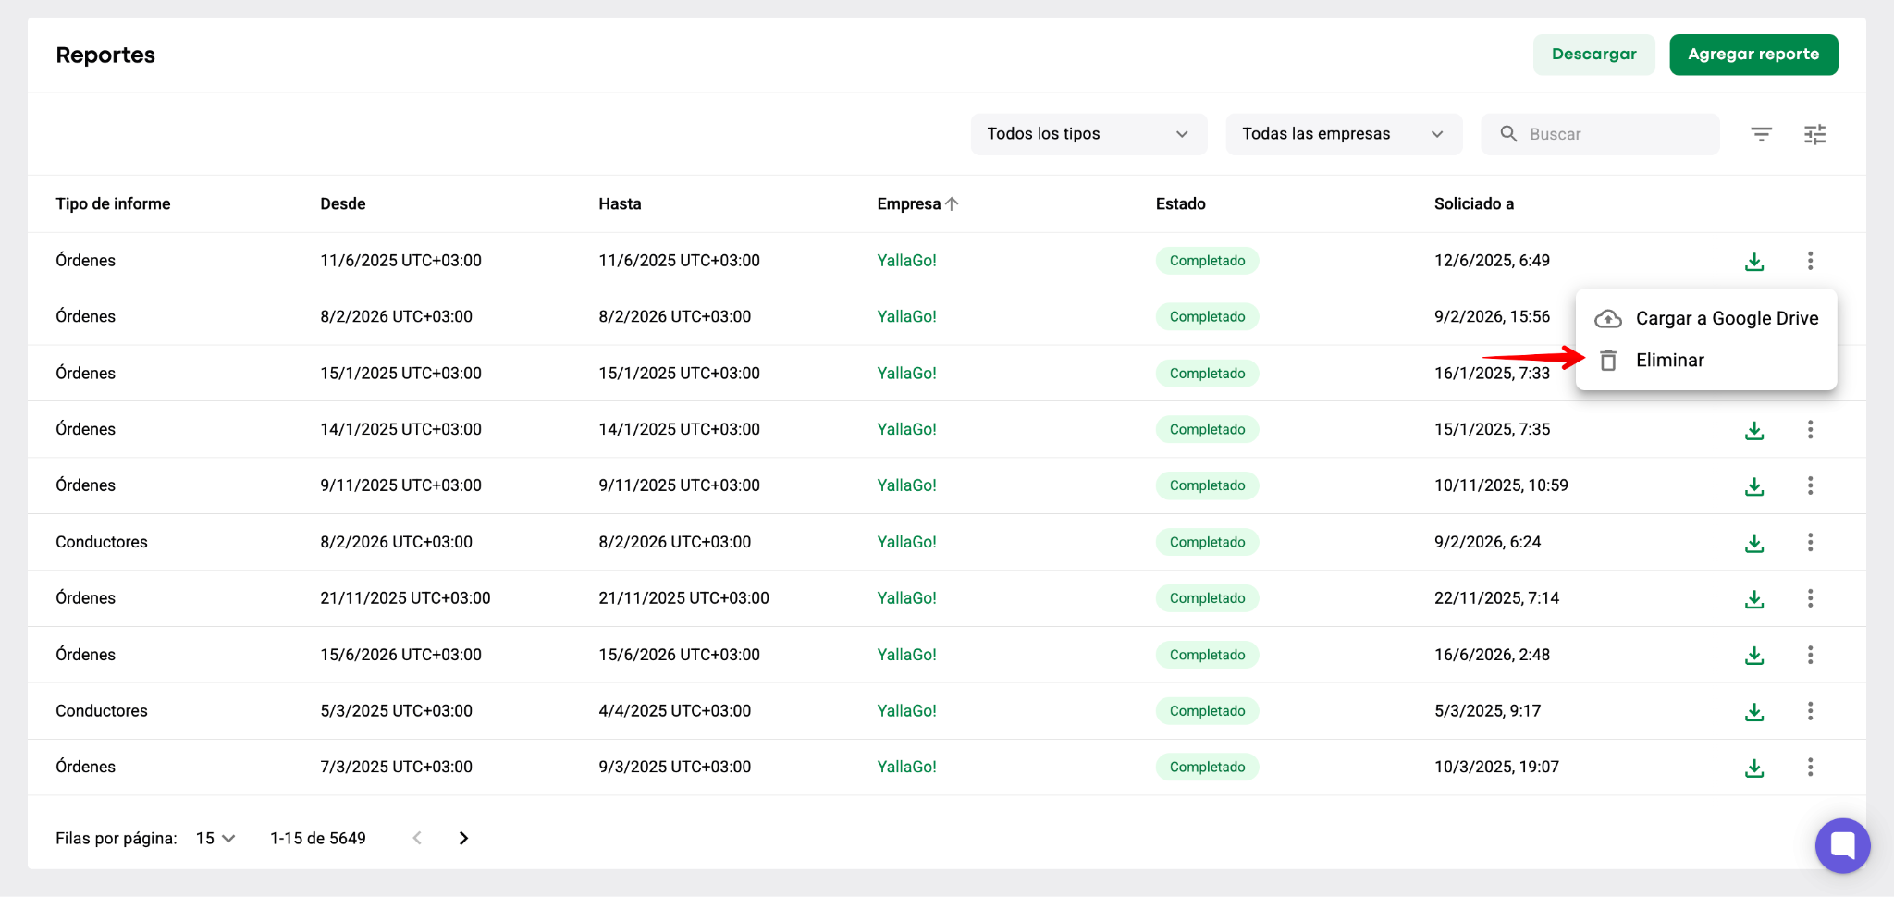This screenshot has height=897, width=1894.
Task: Click the request time 16/1/2025, 7:33
Action: pos(1492,374)
